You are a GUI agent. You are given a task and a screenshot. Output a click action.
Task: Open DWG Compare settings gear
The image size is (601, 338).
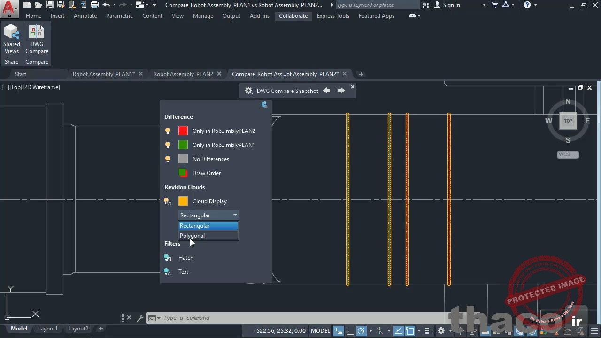249,91
